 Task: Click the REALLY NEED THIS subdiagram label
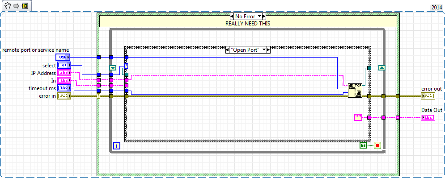248,24
